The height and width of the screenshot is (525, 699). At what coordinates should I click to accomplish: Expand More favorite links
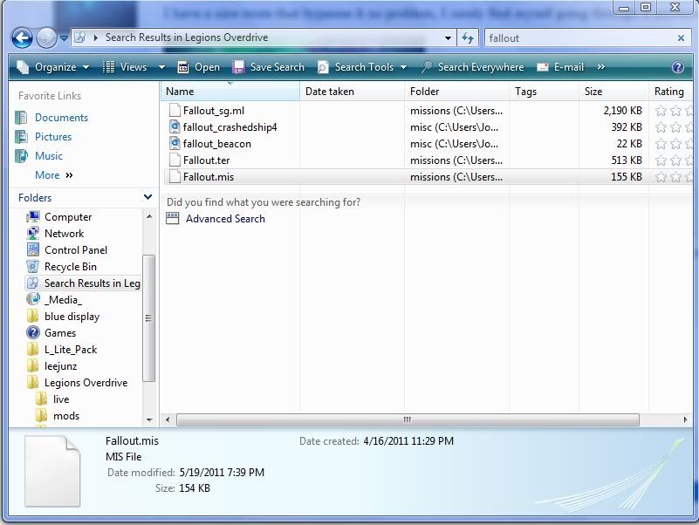pyautogui.click(x=53, y=175)
